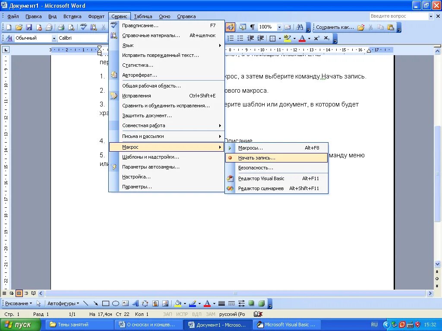Click the Document Map icon
This screenshot has height=331, width=442.
[x=243, y=27]
